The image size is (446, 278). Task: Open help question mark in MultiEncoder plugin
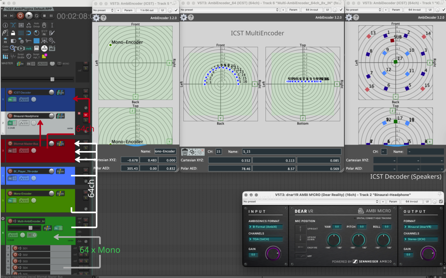click(191, 18)
